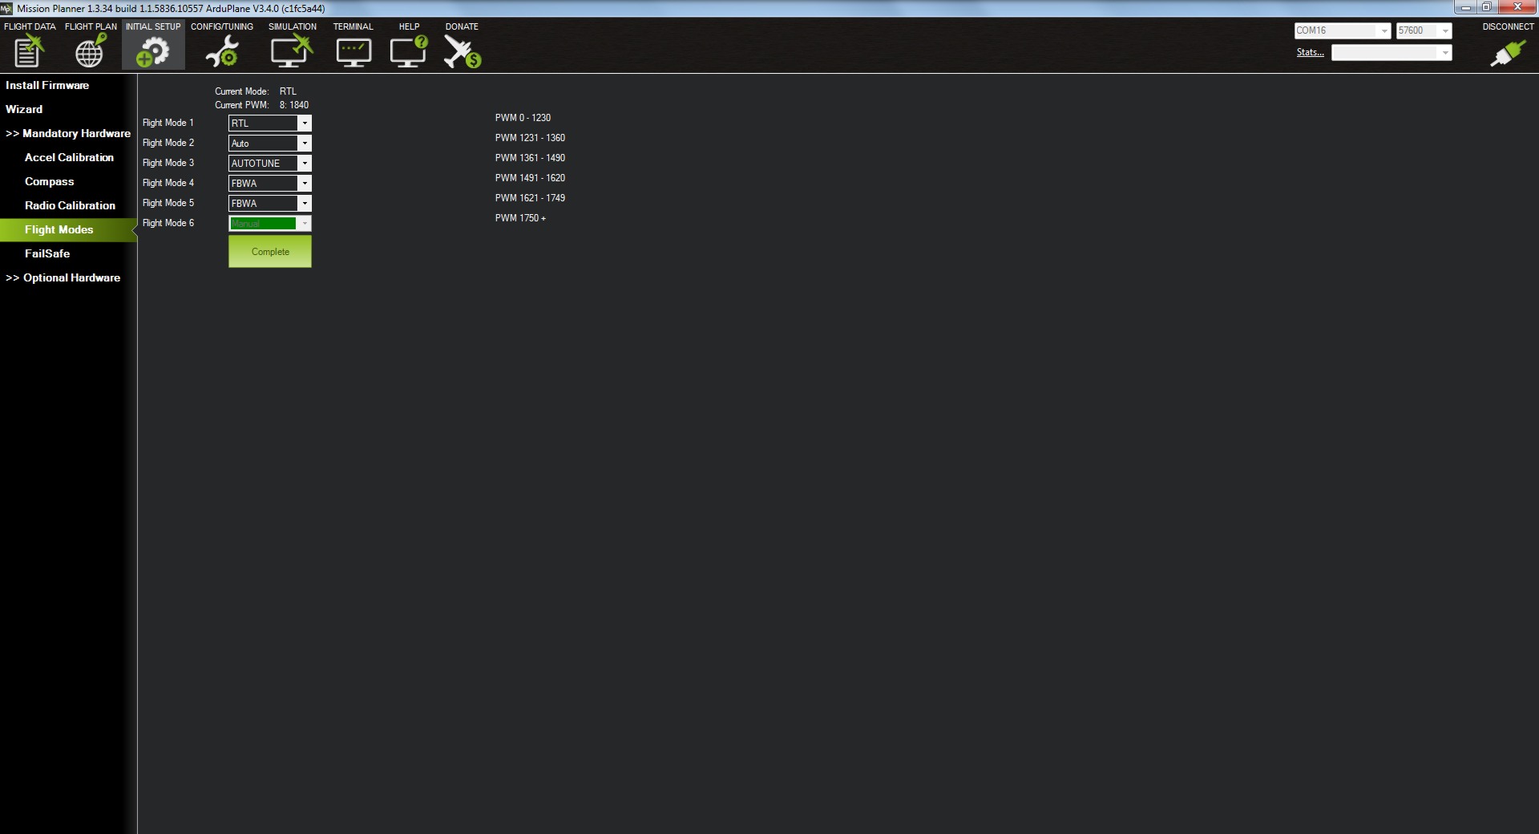Select FailSafe in the sidebar
Screen dimensions: 1539x834
click(x=47, y=254)
